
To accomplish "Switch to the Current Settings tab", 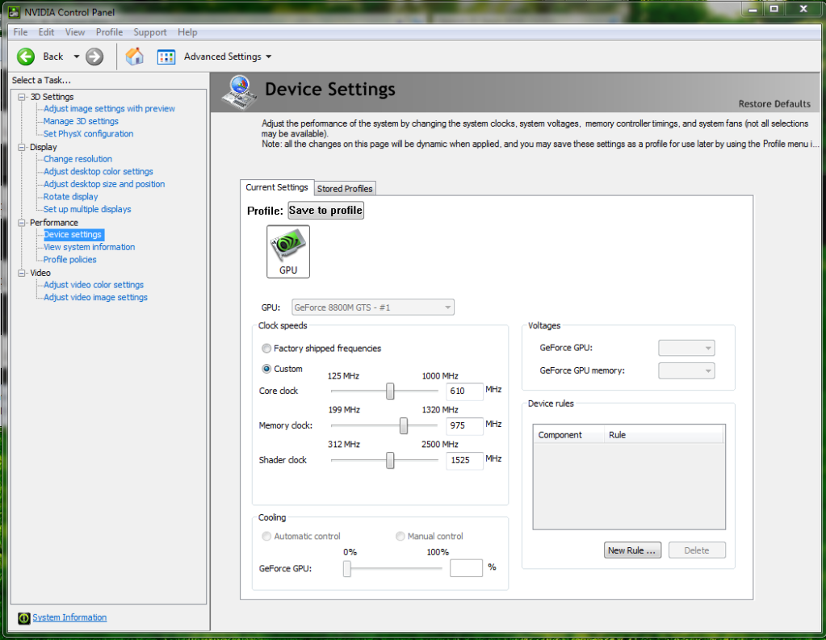I will (x=277, y=187).
